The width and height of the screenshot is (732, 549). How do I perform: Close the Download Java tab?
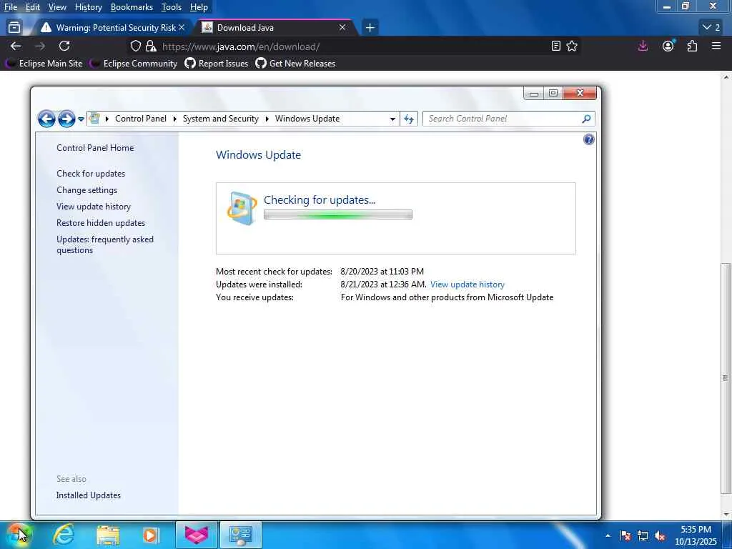click(342, 28)
